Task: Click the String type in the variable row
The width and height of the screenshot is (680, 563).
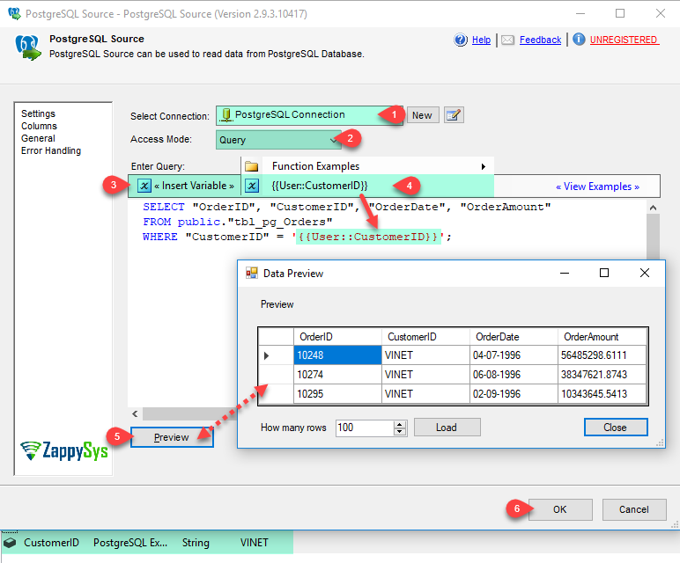Action: tap(196, 543)
